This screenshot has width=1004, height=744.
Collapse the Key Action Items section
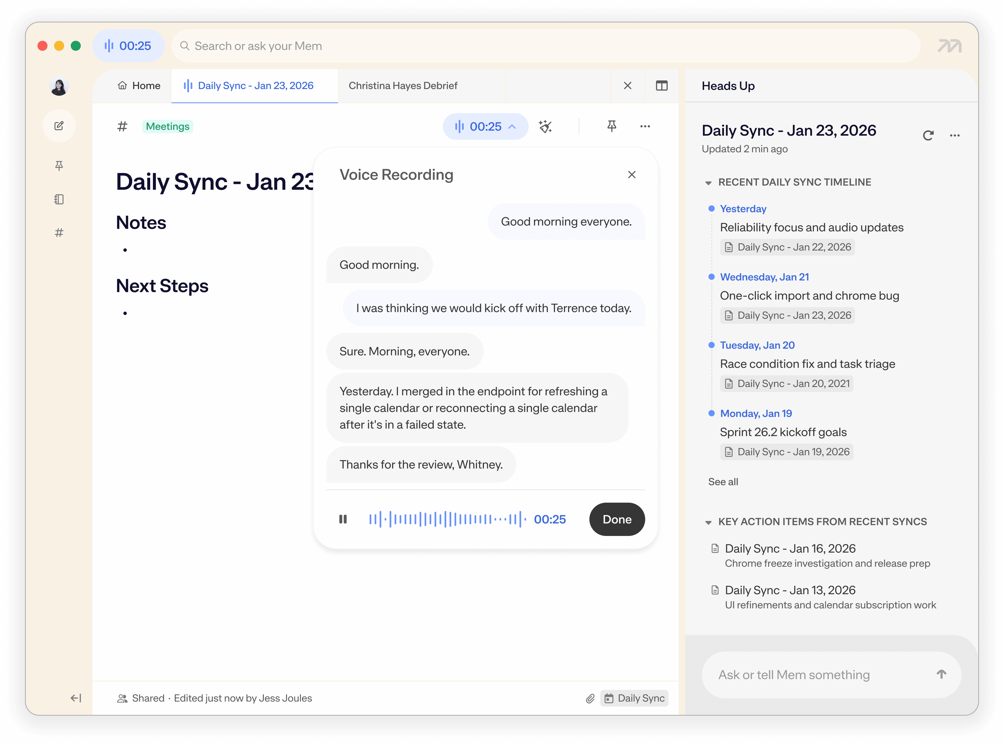pyautogui.click(x=708, y=522)
